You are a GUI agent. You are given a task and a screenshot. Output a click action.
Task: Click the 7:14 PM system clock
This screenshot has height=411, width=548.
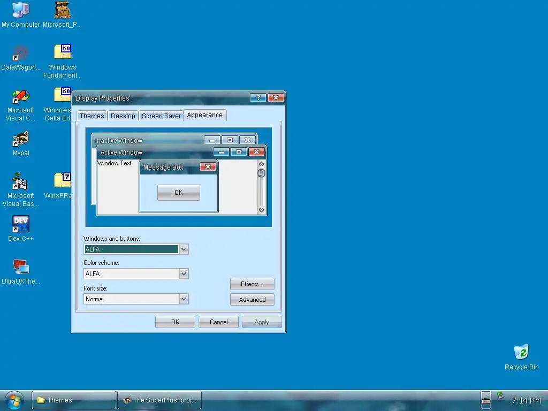(526, 400)
